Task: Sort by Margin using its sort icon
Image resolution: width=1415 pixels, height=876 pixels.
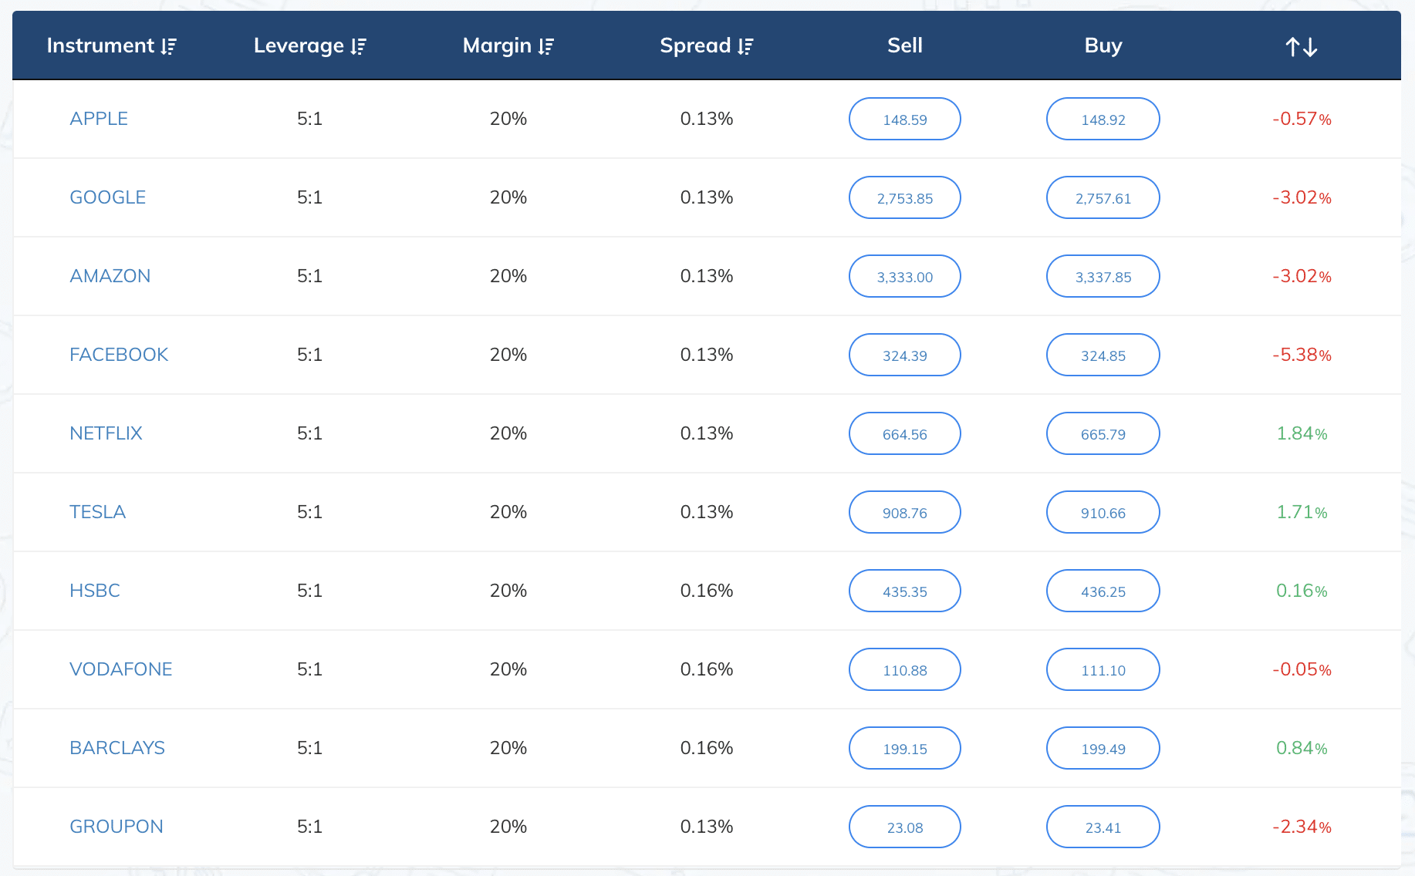Action: click(546, 47)
